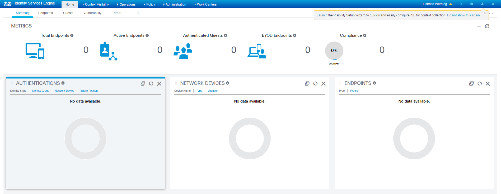The width and height of the screenshot is (501, 194).
Task: Refresh the Network Devices dashlet
Action: point(315,84)
